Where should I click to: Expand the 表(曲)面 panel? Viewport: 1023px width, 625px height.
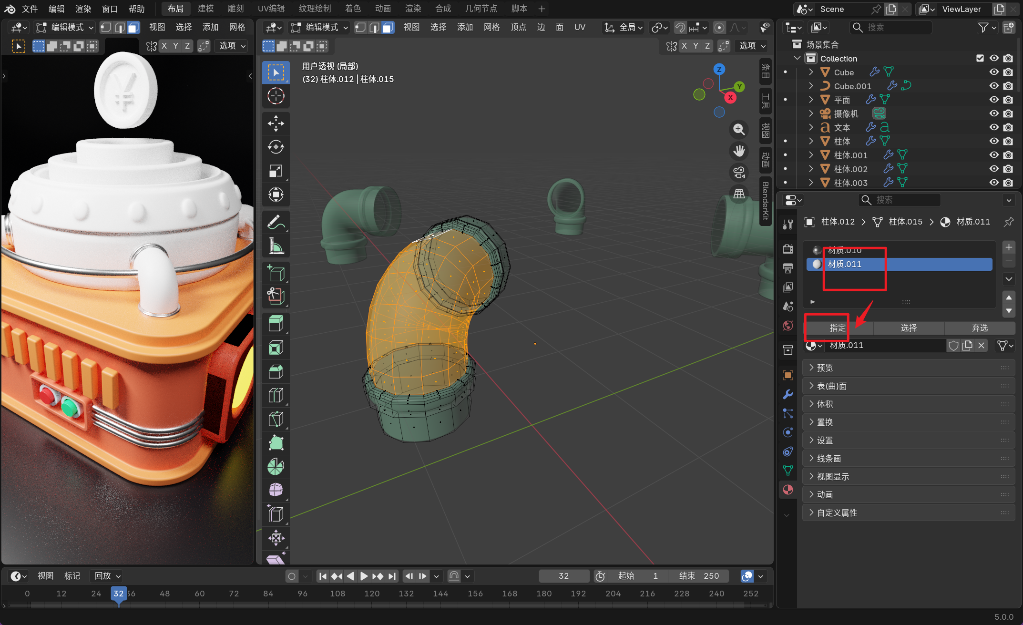tap(832, 386)
